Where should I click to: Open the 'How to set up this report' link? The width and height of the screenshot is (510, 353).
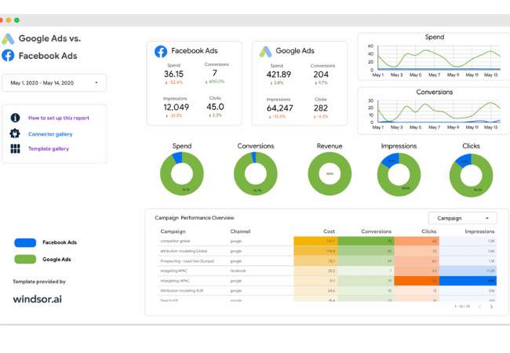(x=59, y=118)
